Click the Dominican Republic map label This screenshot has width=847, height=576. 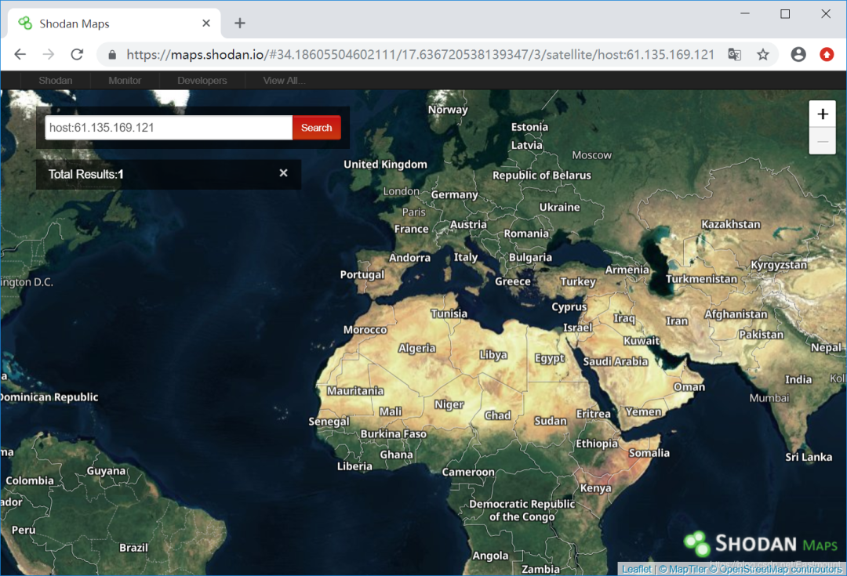click(49, 397)
